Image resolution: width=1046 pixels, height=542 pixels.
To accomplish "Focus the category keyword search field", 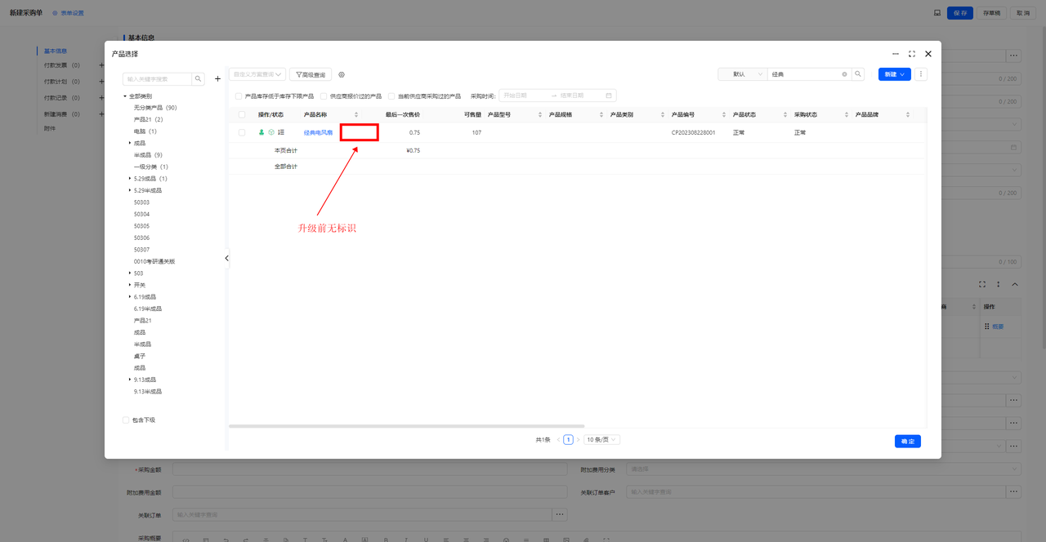I will point(157,79).
